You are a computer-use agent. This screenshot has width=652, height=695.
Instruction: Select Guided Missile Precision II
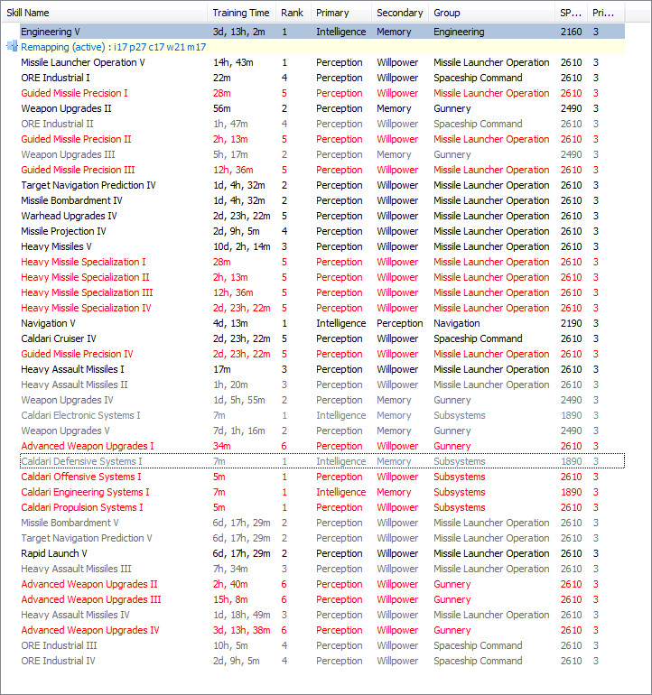[x=322, y=139]
